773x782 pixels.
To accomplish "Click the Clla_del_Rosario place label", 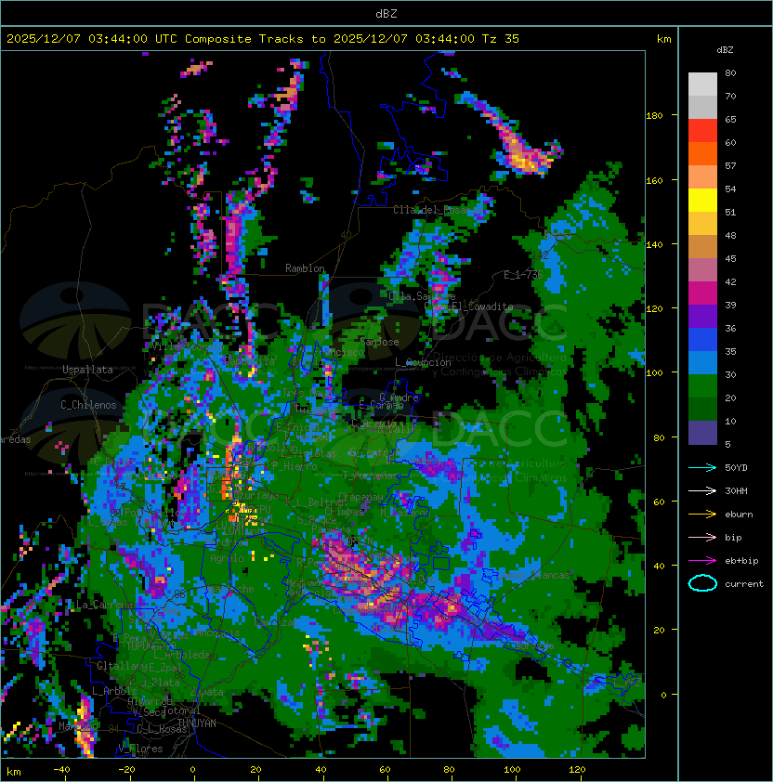I will click(x=439, y=210).
